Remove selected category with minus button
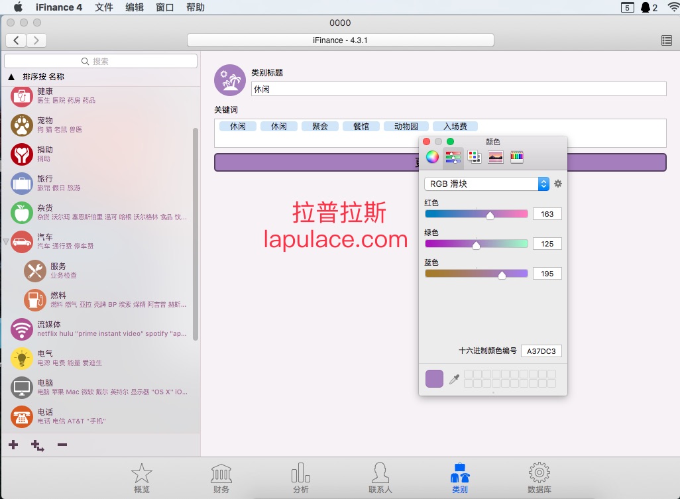Image resolution: width=680 pixels, height=499 pixels. click(62, 445)
